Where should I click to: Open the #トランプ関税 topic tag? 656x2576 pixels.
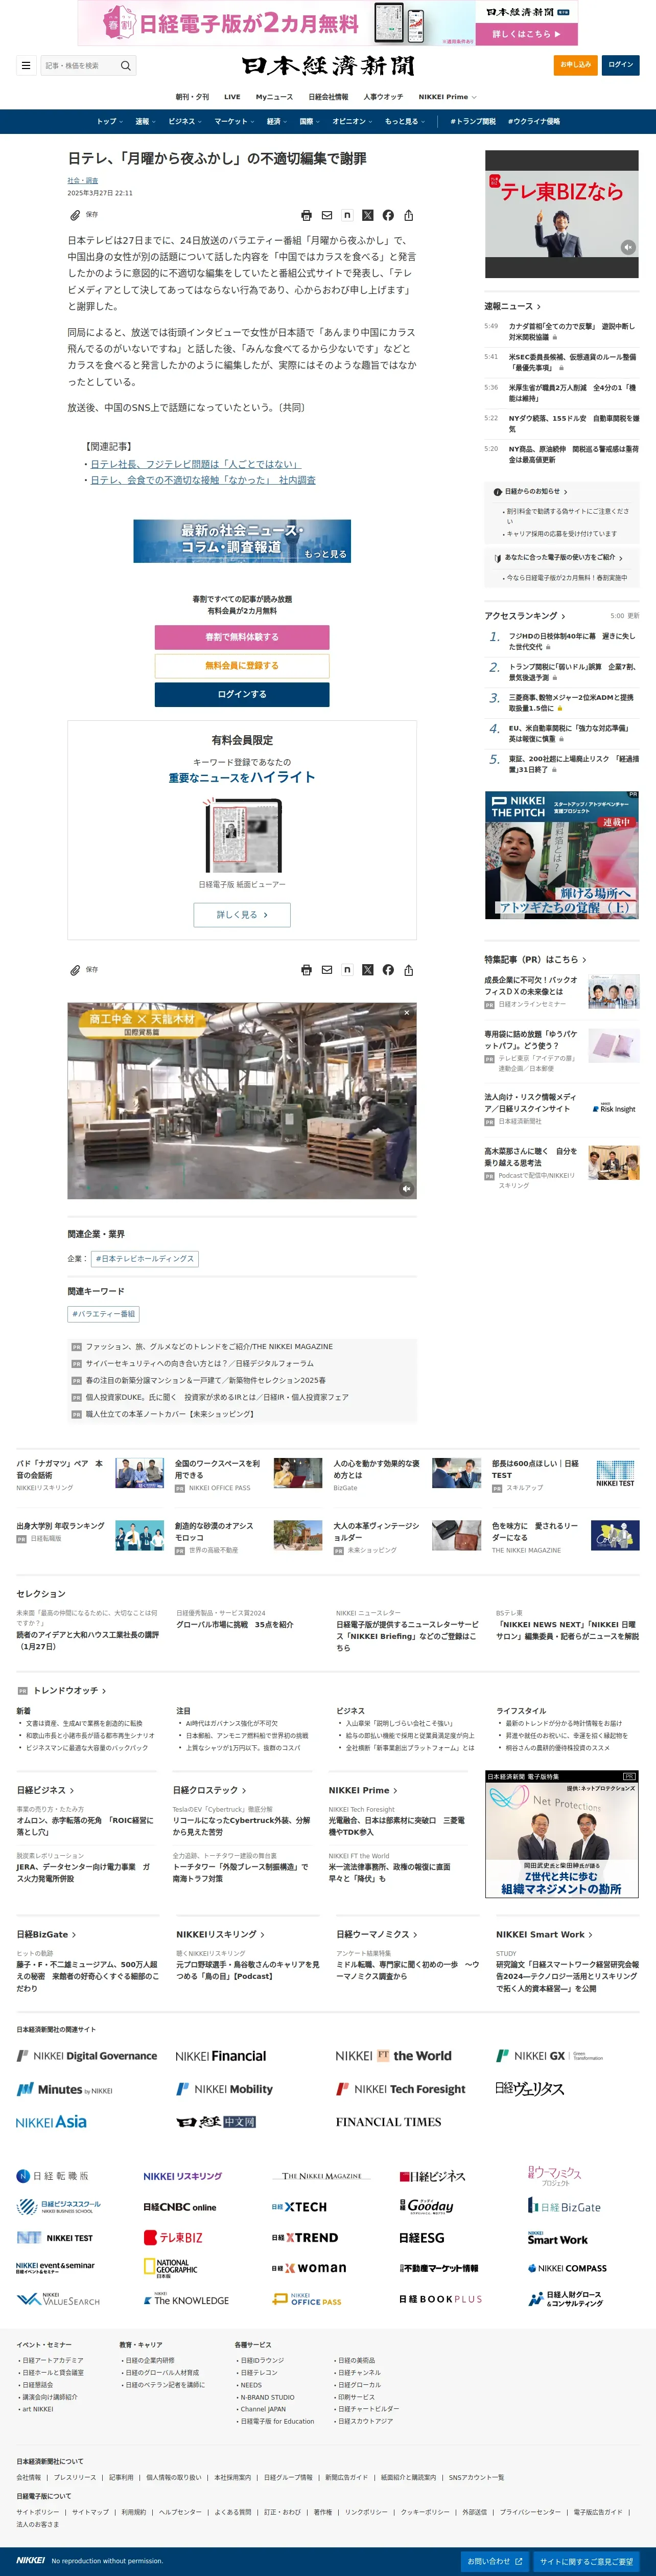(x=473, y=121)
